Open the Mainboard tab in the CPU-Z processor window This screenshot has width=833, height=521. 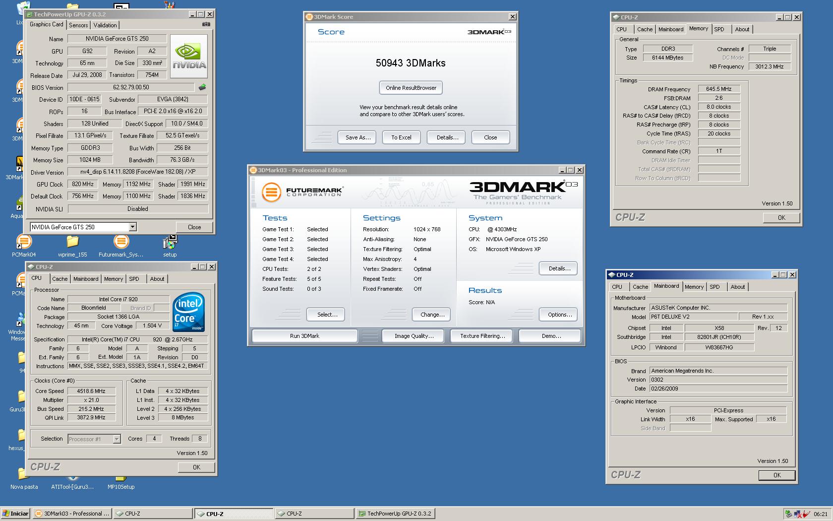click(x=86, y=279)
